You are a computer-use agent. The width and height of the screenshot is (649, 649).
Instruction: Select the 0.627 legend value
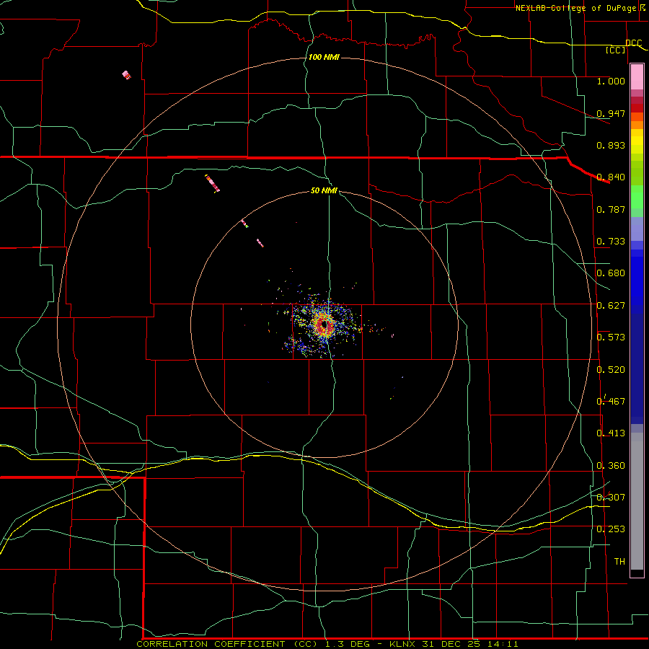(x=611, y=306)
